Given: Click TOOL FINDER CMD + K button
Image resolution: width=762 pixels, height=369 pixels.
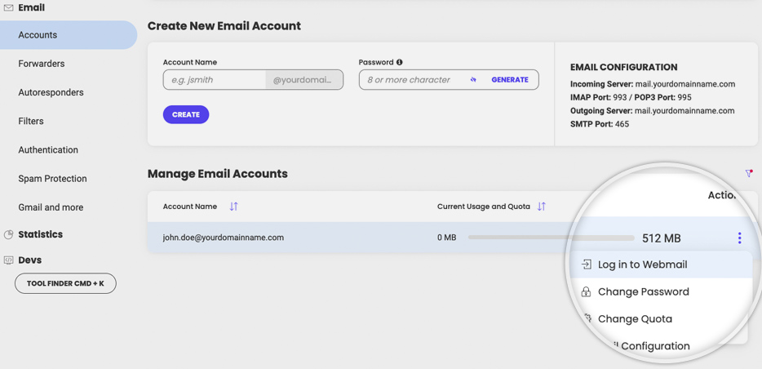Looking at the screenshot, I should 65,283.
